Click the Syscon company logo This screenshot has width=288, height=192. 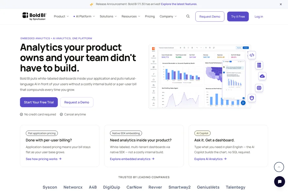click(50, 187)
